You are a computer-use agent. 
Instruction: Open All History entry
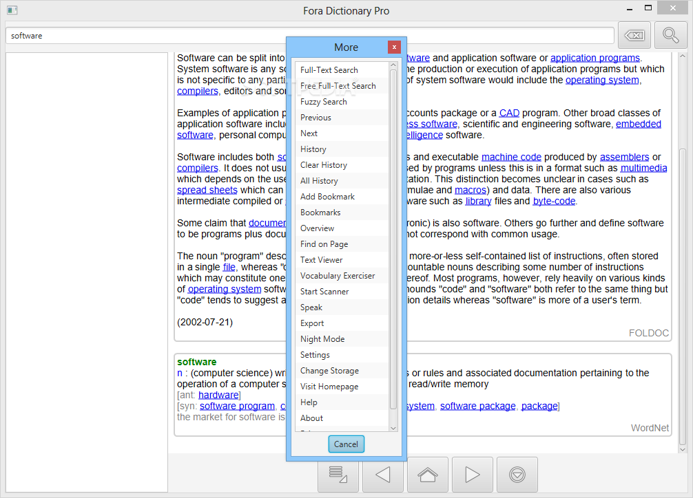coord(342,181)
